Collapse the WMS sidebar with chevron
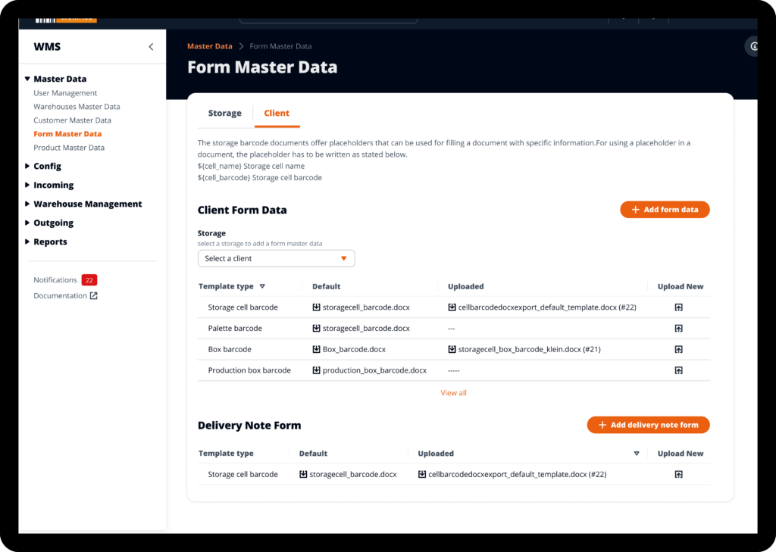The height and width of the screenshot is (552, 776). tap(151, 47)
